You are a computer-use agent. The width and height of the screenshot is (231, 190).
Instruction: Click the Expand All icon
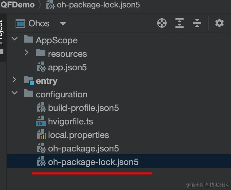[x=179, y=23]
